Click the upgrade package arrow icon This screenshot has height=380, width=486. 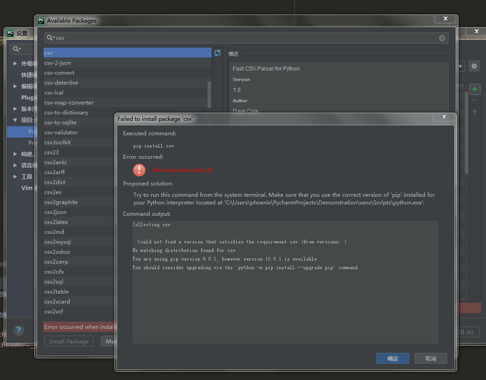click(x=474, y=112)
